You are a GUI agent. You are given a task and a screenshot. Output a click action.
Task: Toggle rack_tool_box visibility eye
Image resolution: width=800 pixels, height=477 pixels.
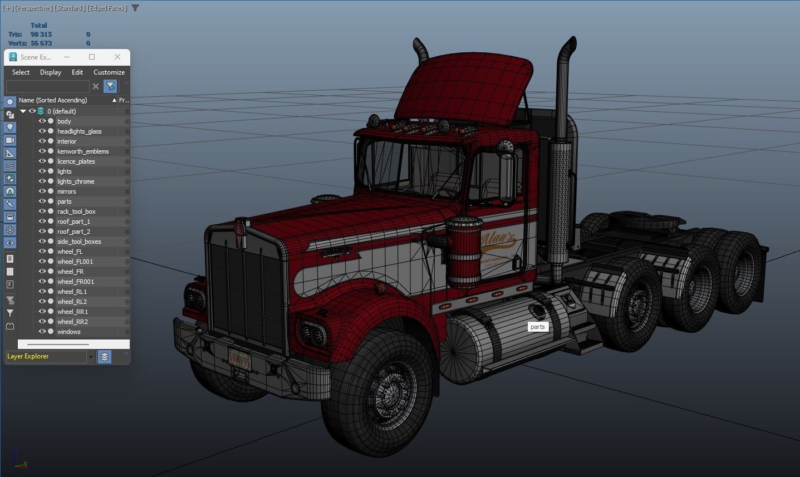click(42, 212)
